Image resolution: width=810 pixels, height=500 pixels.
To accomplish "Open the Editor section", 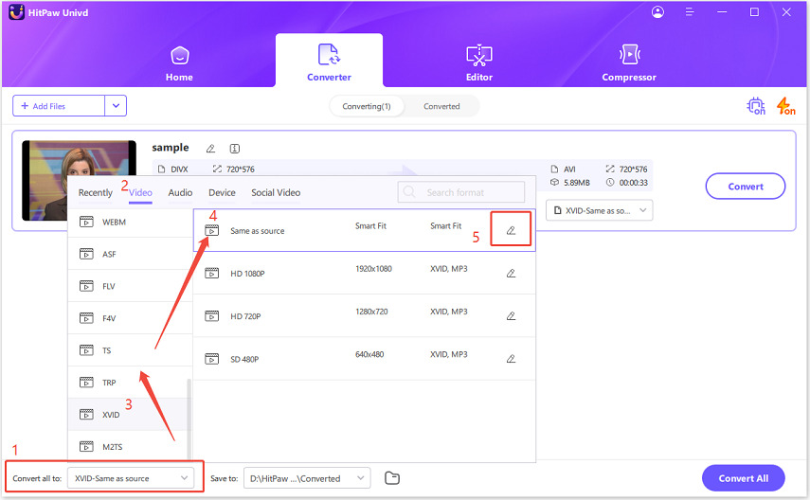I will tap(479, 63).
